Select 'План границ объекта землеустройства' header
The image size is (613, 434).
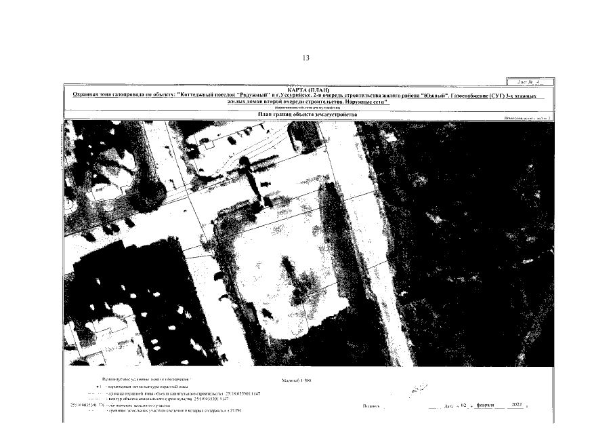(308, 115)
